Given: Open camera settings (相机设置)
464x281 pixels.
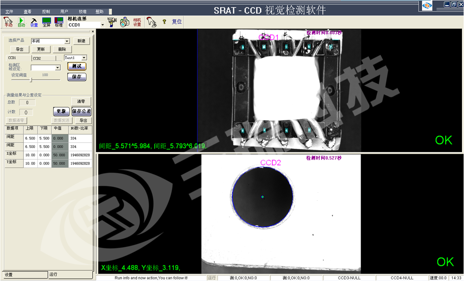Looking at the screenshot, I should [x=137, y=22].
